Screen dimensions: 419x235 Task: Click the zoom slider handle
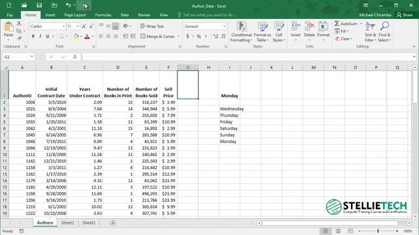[378, 231]
